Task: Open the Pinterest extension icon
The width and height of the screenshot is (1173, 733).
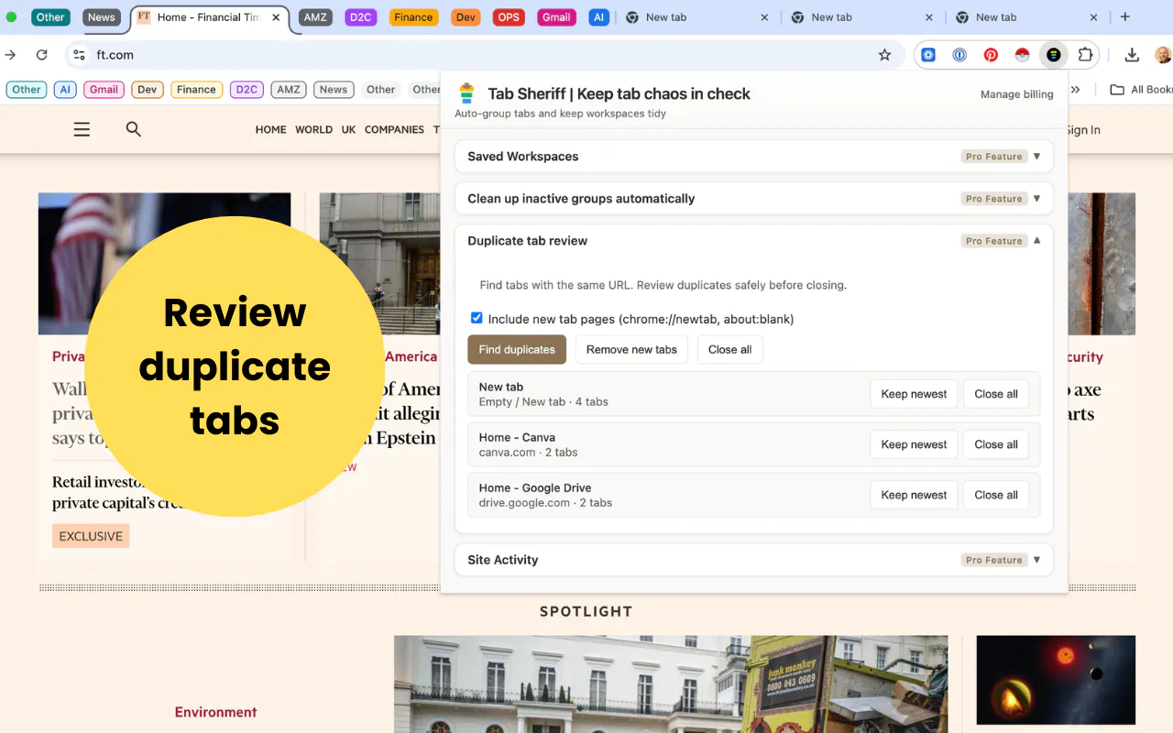Action: click(991, 55)
